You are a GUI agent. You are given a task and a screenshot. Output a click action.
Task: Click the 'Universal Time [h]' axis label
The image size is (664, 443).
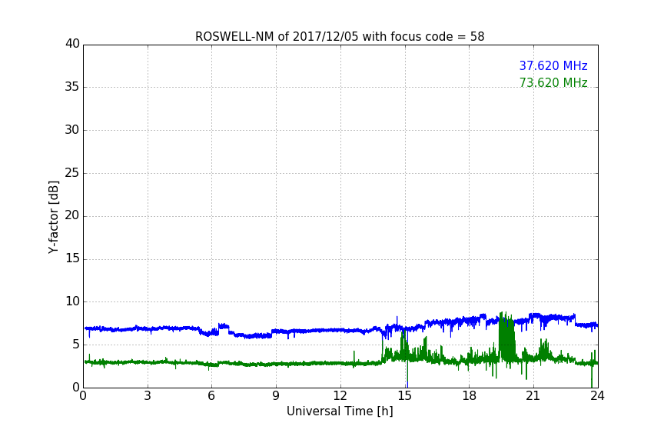340,411
